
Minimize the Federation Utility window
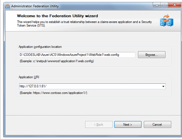[157, 5]
